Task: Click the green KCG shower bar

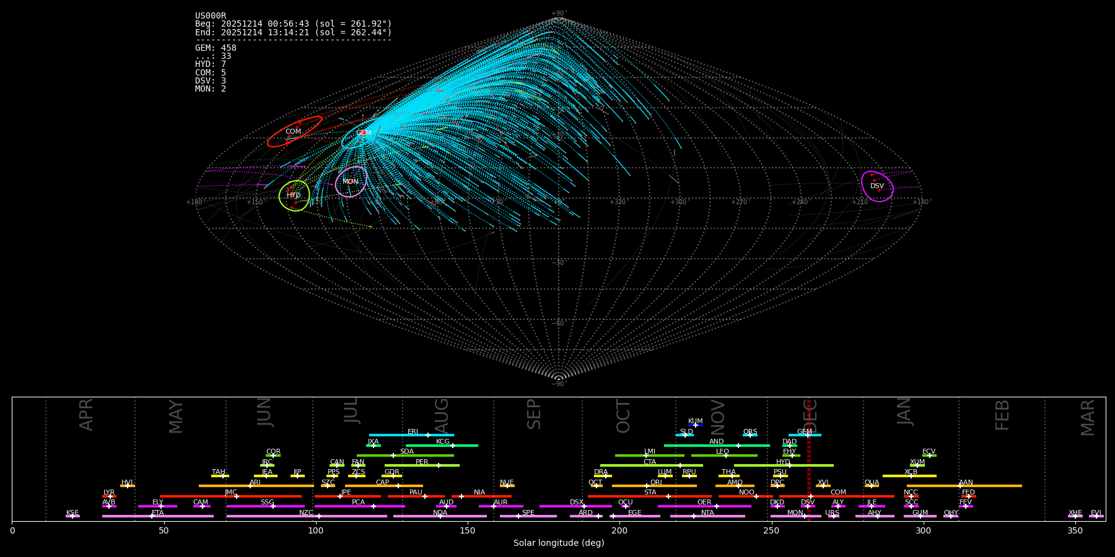Action: 442,445
